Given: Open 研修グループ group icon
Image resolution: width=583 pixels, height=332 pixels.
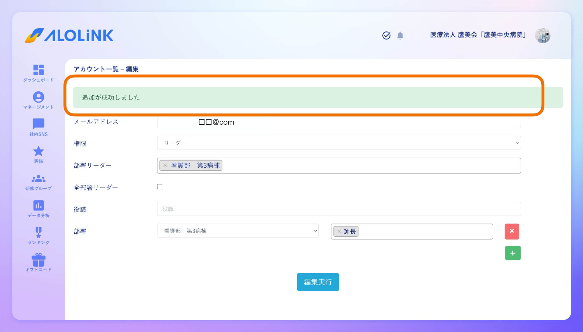Looking at the screenshot, I should coord(38,179).
